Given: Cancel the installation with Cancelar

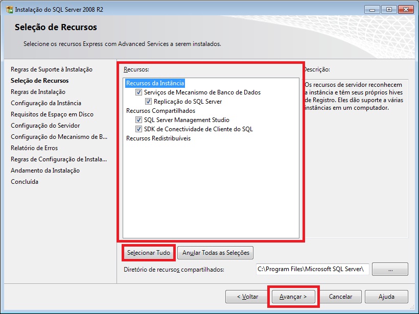Looking at the screenshot, I should (x=340, y=297).
